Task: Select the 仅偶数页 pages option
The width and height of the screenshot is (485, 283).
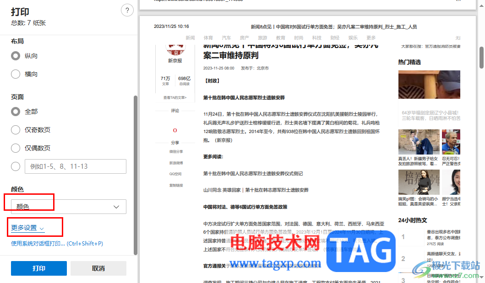Action: [x=15, y=148]
